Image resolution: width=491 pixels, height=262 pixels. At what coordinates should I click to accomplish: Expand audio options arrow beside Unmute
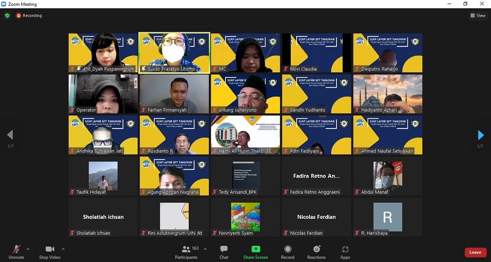pyautogui.click(x=28, y=249)
